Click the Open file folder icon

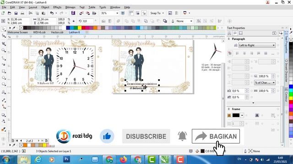(x=9, y=13)
